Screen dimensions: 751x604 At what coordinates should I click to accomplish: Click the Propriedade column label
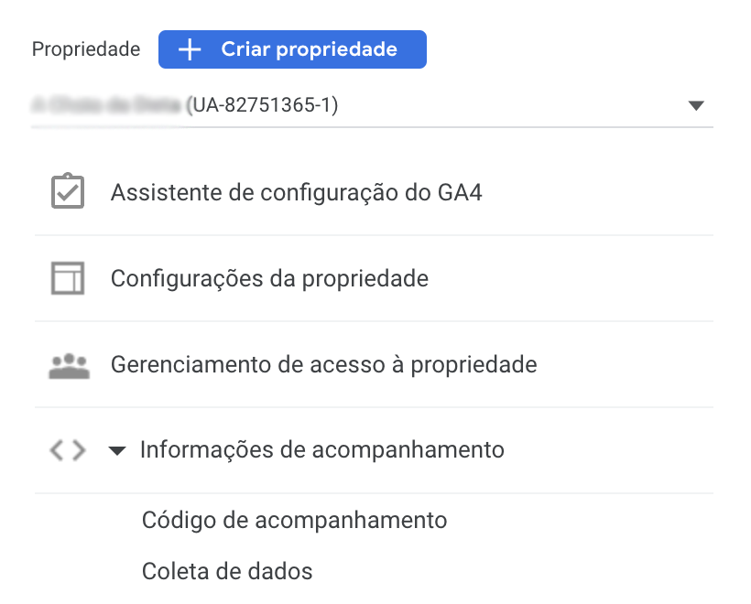point(86,49)
